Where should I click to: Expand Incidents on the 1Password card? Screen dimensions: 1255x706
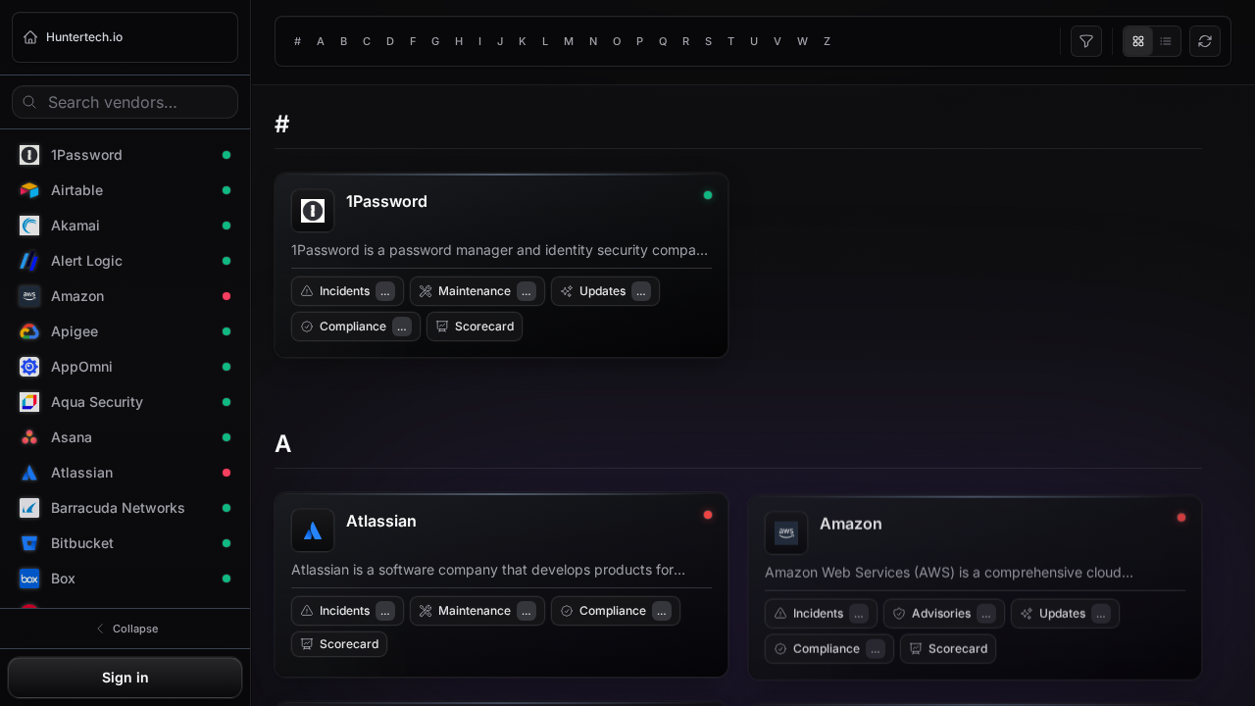coord(347,291)
